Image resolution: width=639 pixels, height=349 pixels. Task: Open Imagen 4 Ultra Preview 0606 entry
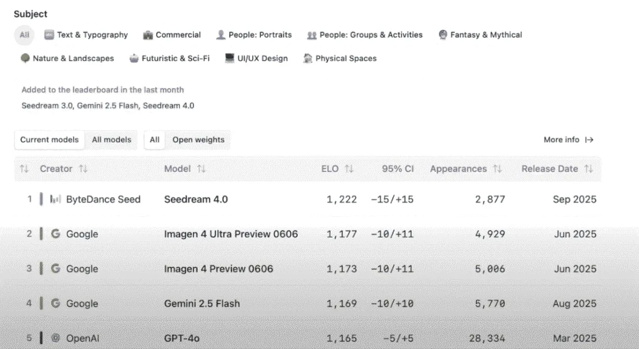coord(231,234)
